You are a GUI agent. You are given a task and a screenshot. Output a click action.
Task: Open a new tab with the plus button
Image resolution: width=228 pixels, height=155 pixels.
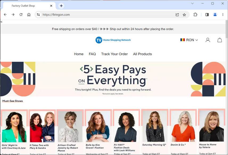[x=61, y=6]
